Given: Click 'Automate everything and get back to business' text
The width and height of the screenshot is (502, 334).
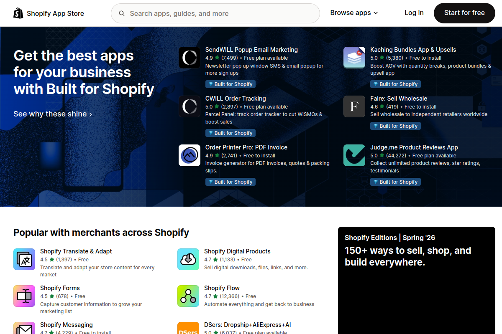Looking at the screenshot, I should (259, 304).
